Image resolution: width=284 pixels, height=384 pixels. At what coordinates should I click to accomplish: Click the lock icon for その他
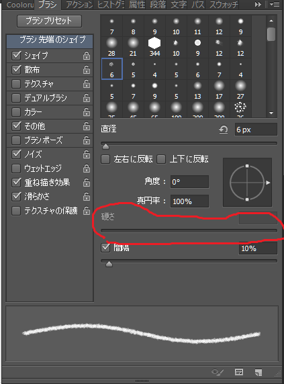pyautogui.click(x=87, y=126)
